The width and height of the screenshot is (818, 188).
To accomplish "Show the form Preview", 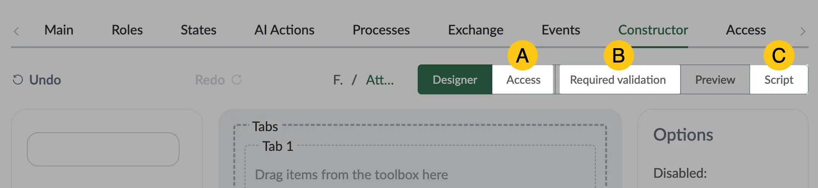I will tap(715, 80).
